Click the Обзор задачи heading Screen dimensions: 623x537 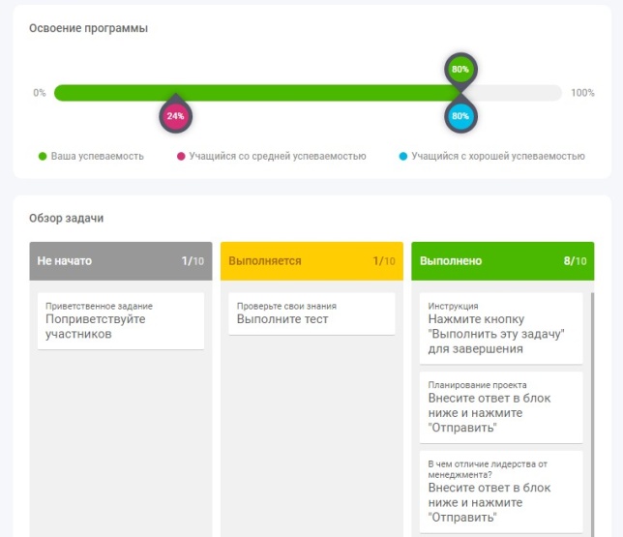pyautogui.click(x=67, y=219)
